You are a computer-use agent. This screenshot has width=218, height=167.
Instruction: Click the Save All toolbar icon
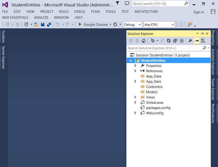(49, 25)
